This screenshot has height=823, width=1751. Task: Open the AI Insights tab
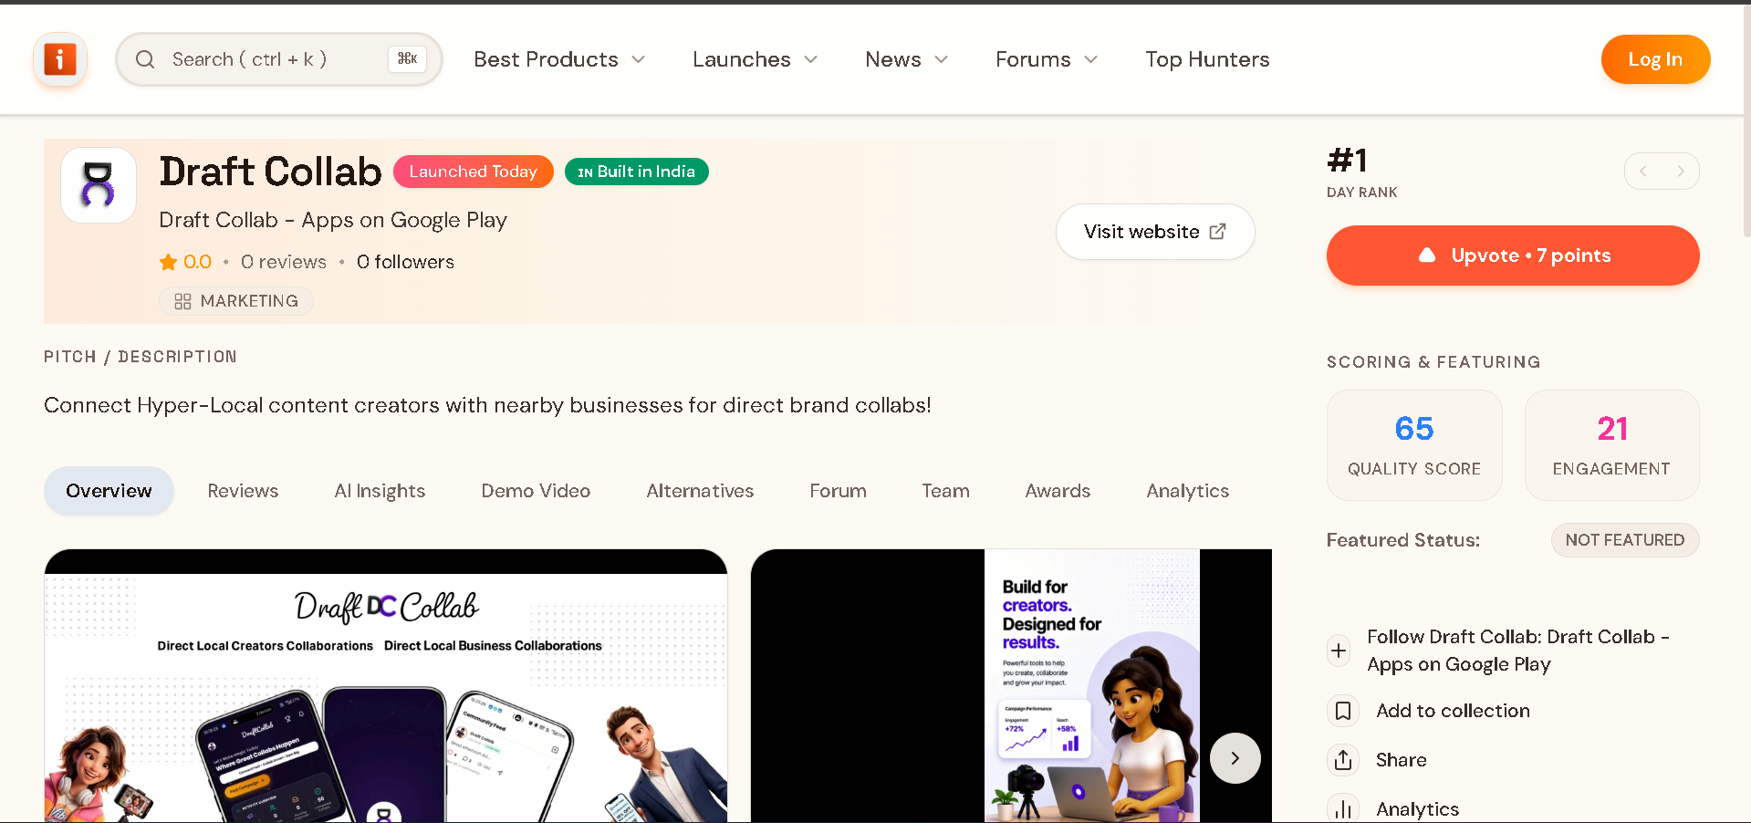pyautogui.click(x=380, y=491)
